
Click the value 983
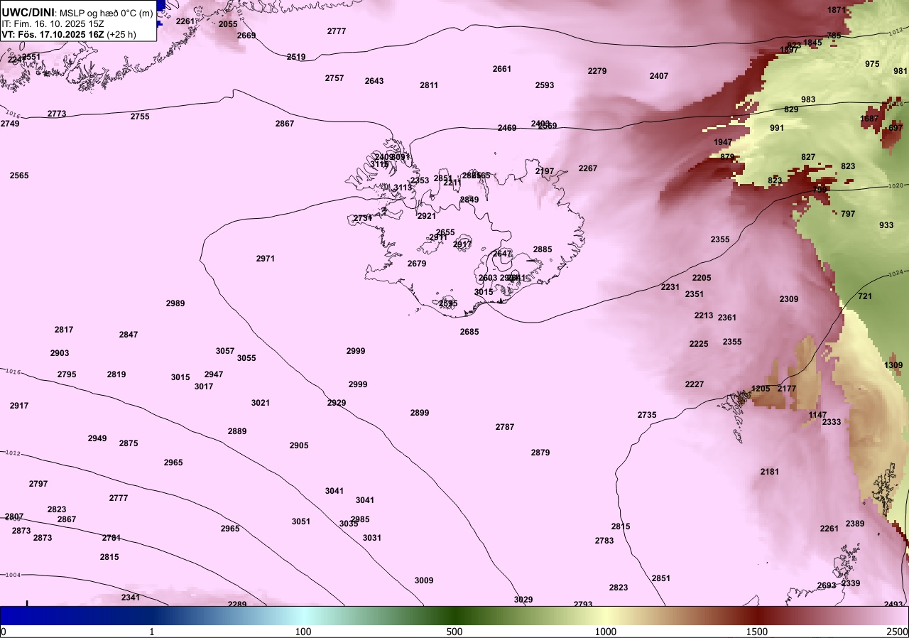point(808,99)
